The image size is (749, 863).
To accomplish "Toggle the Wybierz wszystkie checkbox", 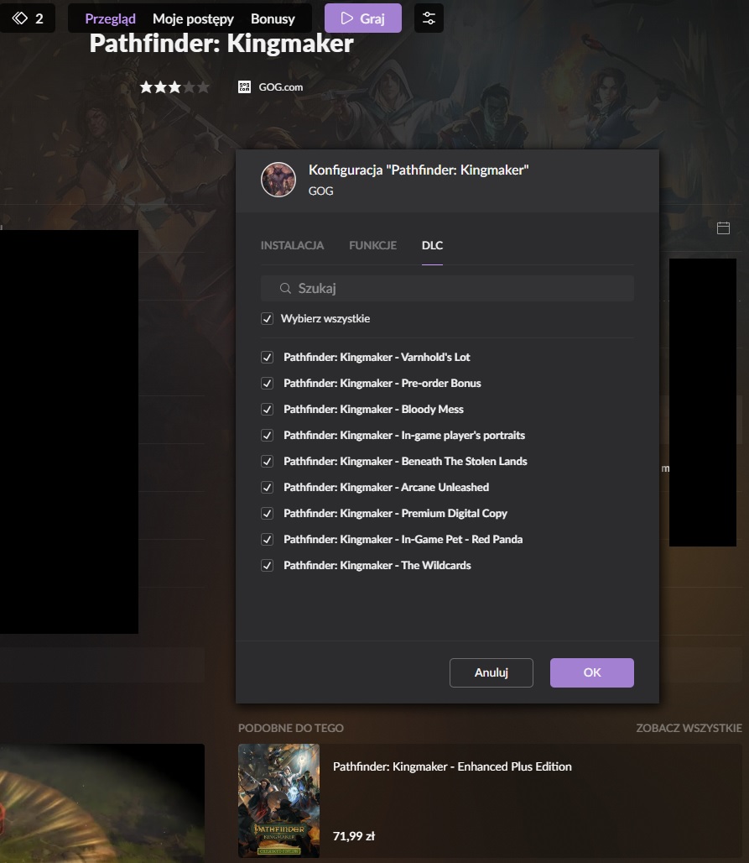I will click(268, 319).
